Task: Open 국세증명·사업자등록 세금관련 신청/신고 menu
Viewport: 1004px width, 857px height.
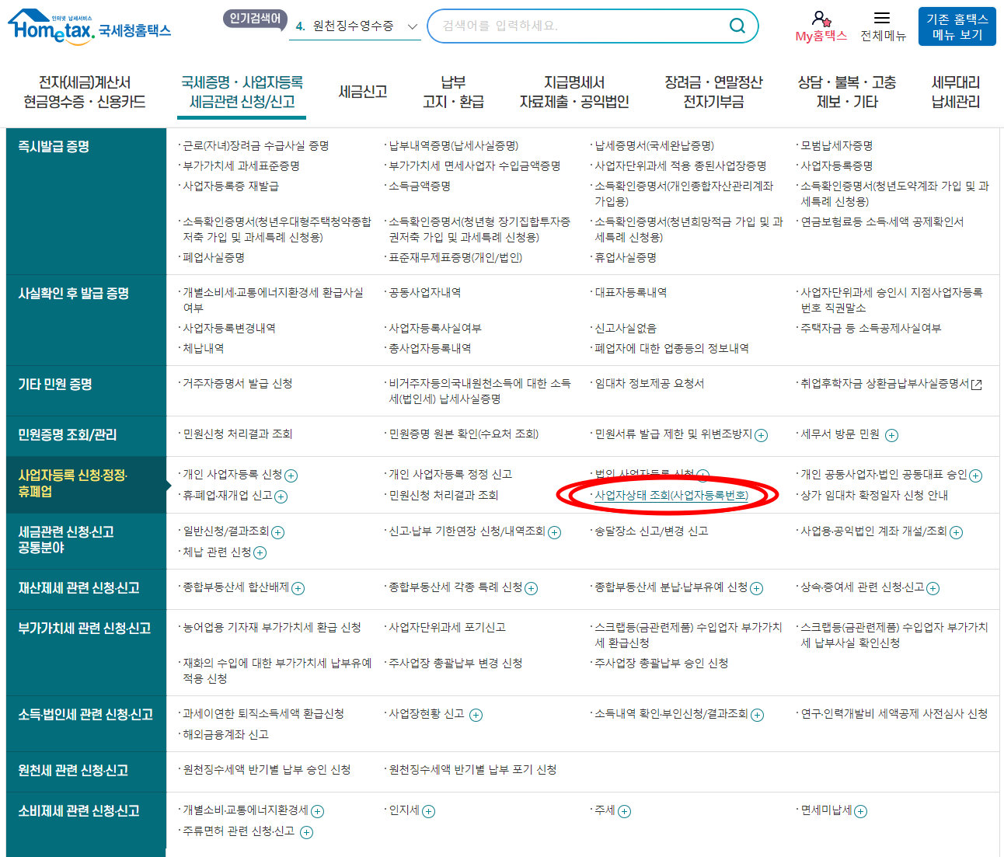Action: click(242, 92)
